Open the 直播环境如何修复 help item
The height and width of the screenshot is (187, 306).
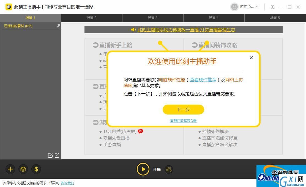point(220,138)
